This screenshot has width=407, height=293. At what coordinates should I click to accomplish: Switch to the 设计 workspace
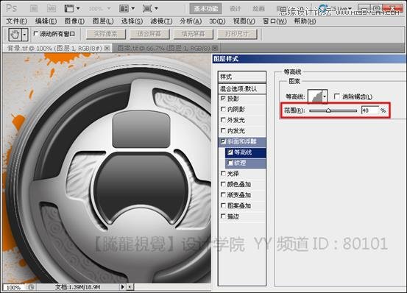pyautogui.click(x=236, y=9)
